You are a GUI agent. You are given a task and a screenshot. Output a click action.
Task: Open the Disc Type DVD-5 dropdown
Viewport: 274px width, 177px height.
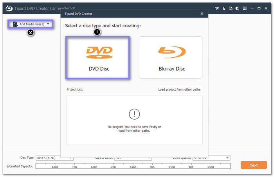click(54, 158)
